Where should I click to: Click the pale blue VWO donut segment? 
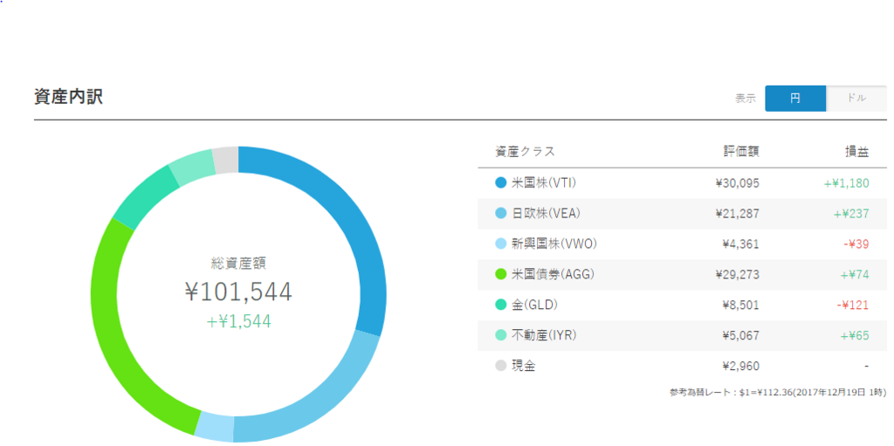pos(216,426)
